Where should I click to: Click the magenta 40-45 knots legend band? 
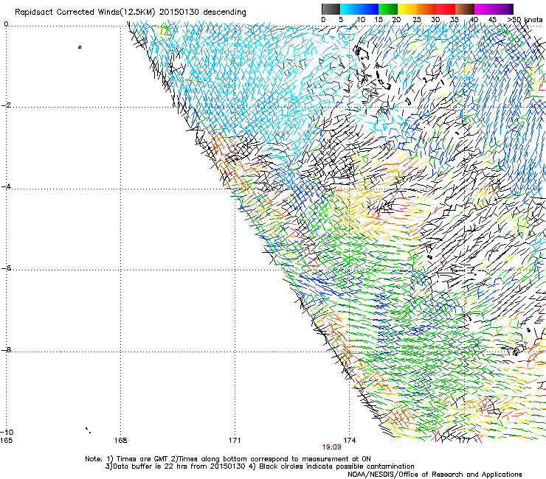[484, 9]
